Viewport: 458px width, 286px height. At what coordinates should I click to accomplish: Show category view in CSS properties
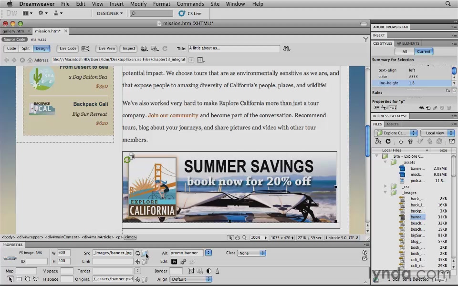[x=376, y=108]
